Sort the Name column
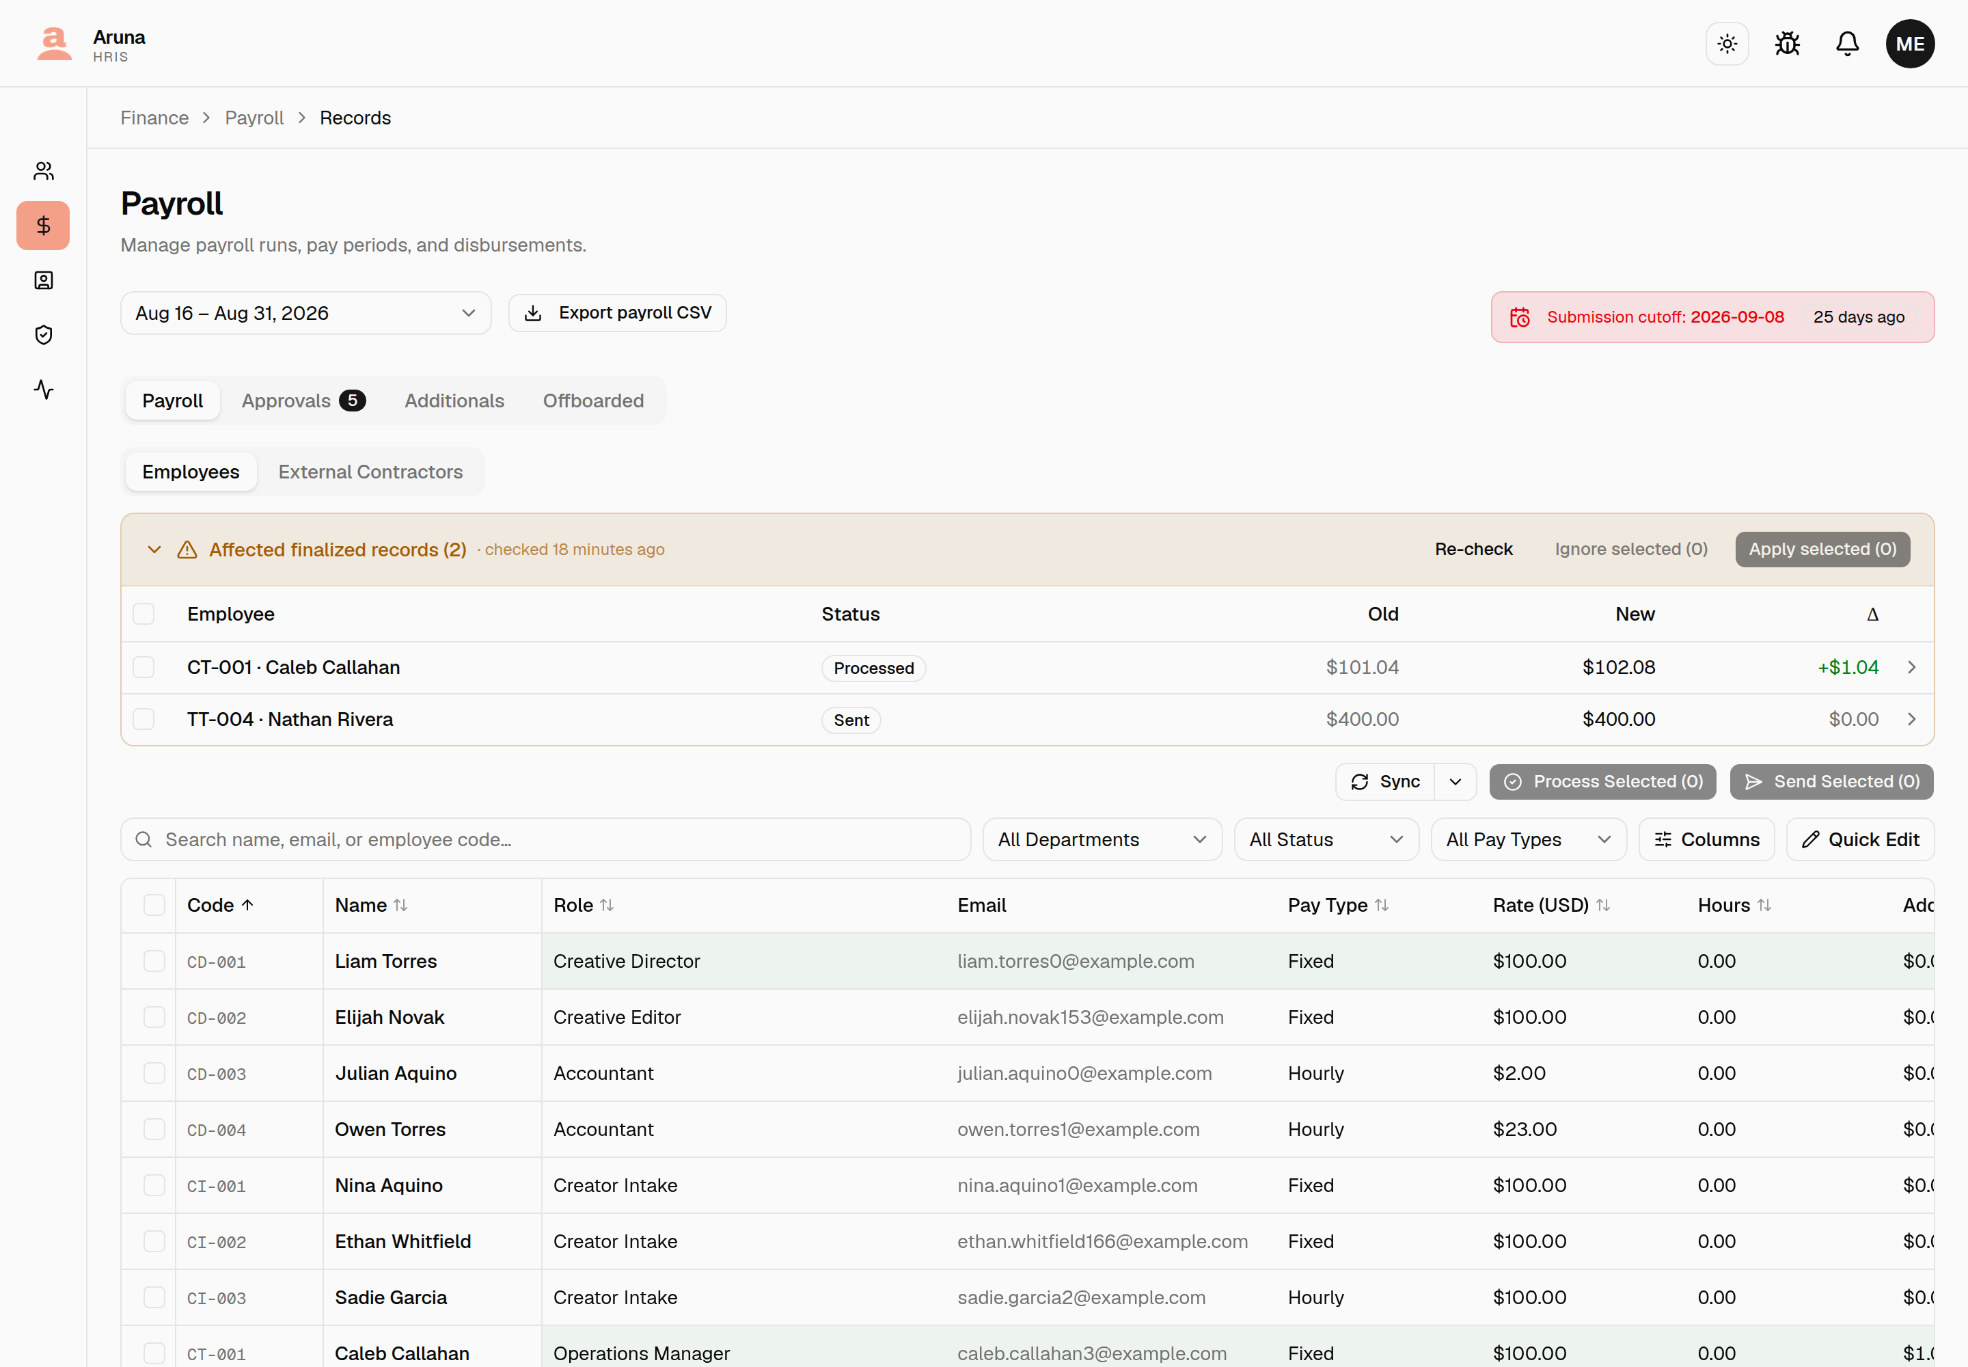 [371, 906]
